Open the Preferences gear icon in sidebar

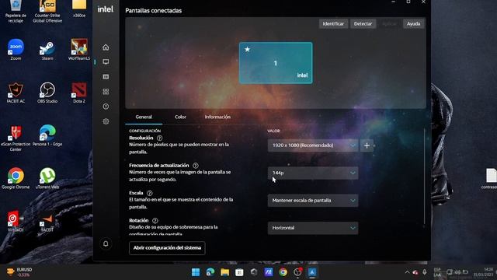[106, 121]
